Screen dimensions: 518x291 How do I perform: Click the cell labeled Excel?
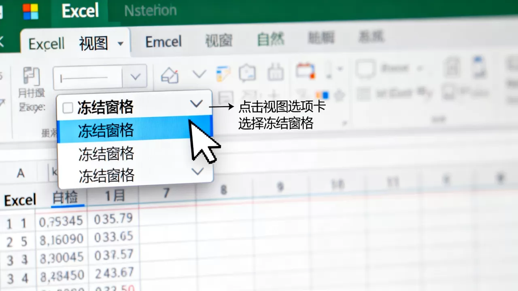(20, 200)
